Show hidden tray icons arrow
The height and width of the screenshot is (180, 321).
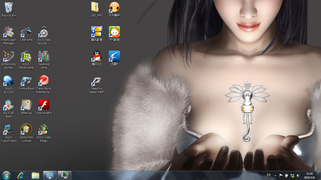point(275,175)
